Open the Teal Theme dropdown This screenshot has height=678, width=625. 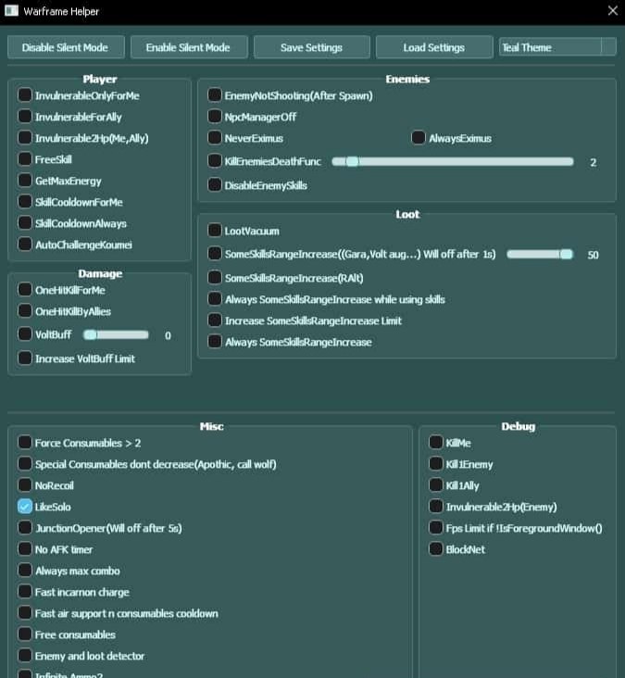click(x=557, y=46)
